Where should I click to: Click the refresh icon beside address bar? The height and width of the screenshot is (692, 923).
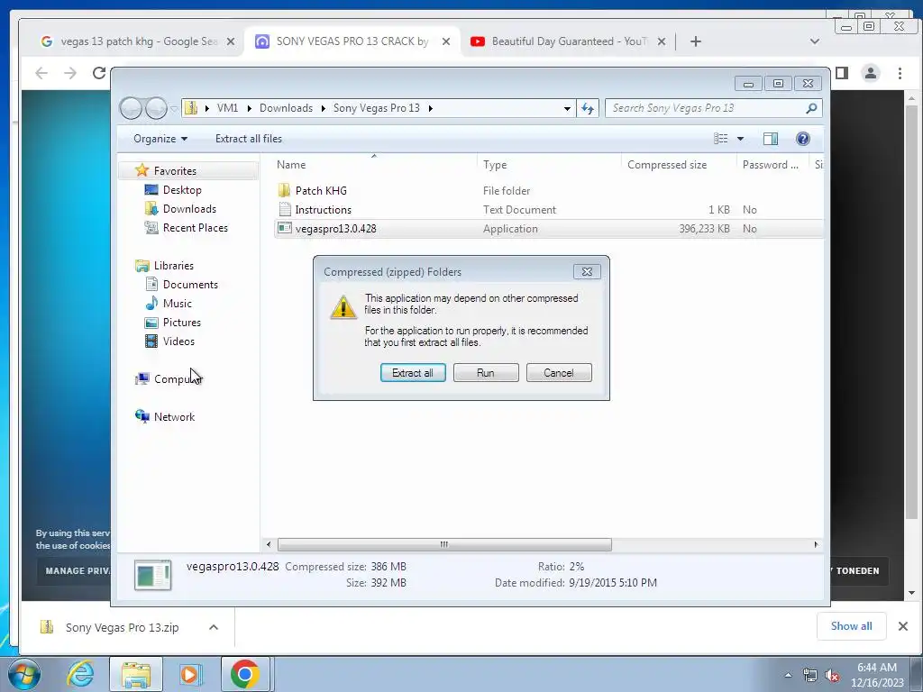[x=588, y=108]
